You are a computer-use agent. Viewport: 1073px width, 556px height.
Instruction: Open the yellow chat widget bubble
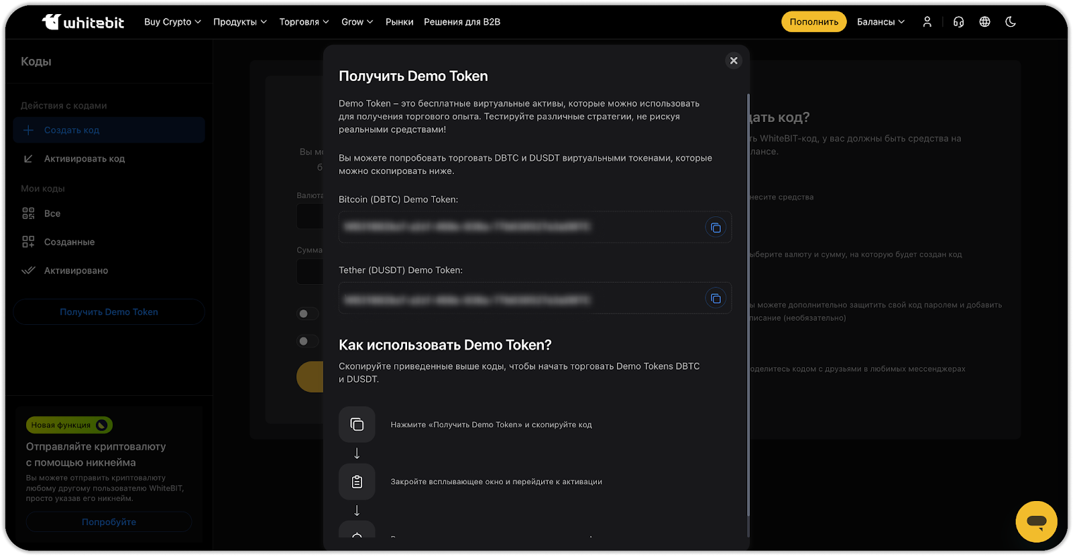coord(1036,521)
